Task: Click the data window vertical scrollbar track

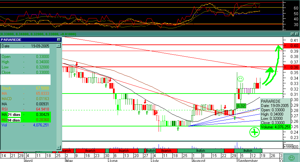Action: click(x=59, y=96)
